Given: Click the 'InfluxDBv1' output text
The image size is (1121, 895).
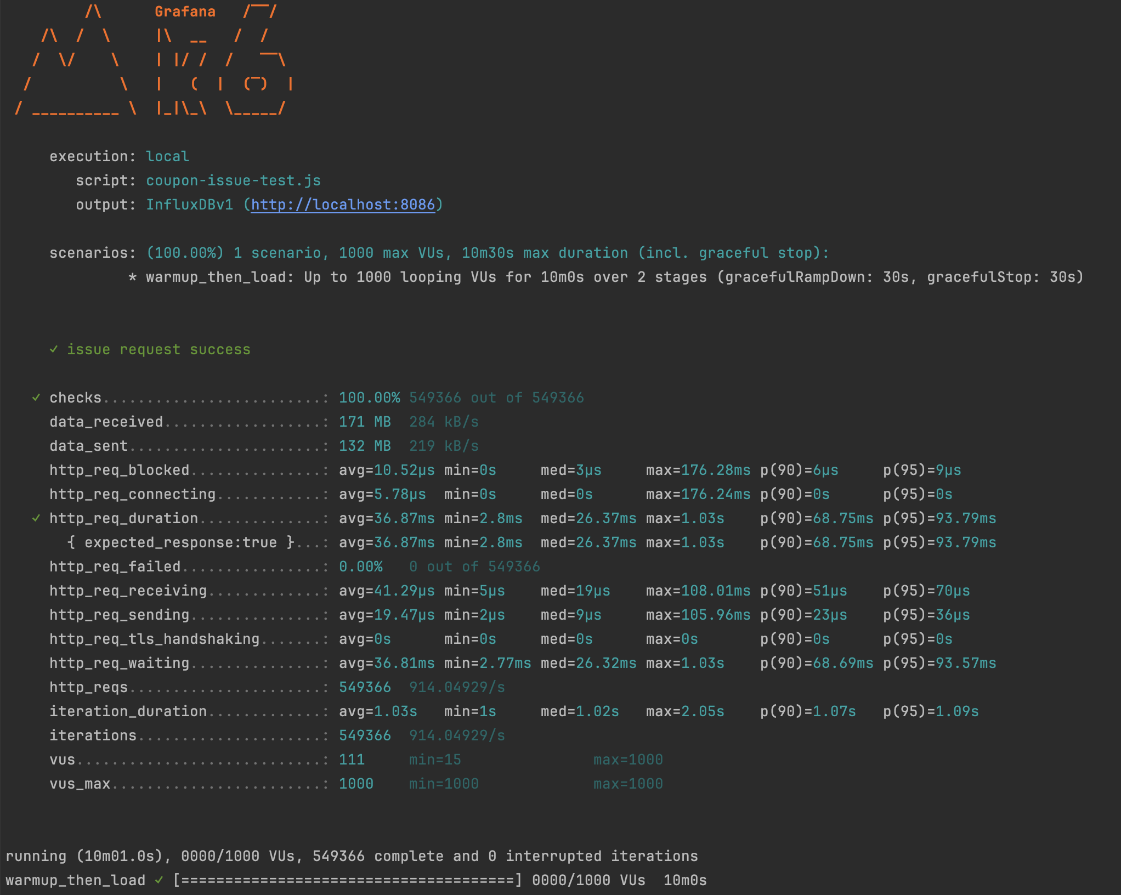Looking at the screenshot, I should [189, 205].
